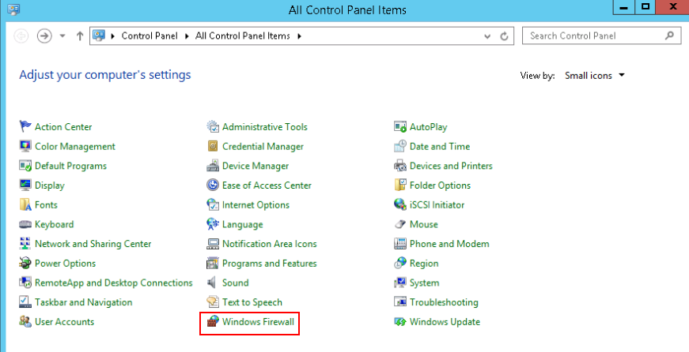Image resolution: width=689 pixels, height=352 pixels.
Task: Open the Power Options icon
Action: pos(25,263)
